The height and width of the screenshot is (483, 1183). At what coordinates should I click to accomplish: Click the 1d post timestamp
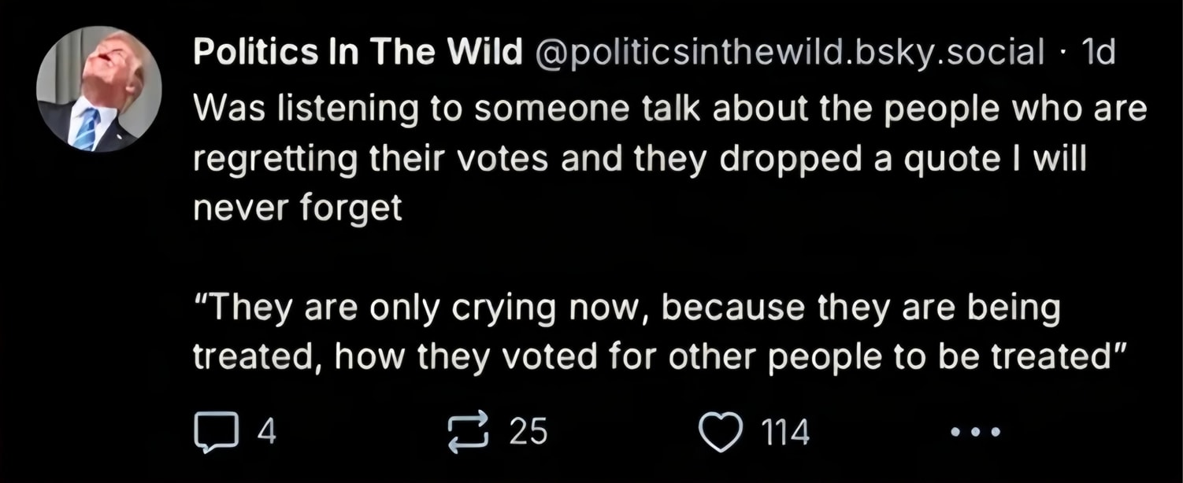(x=1100, y=53)
